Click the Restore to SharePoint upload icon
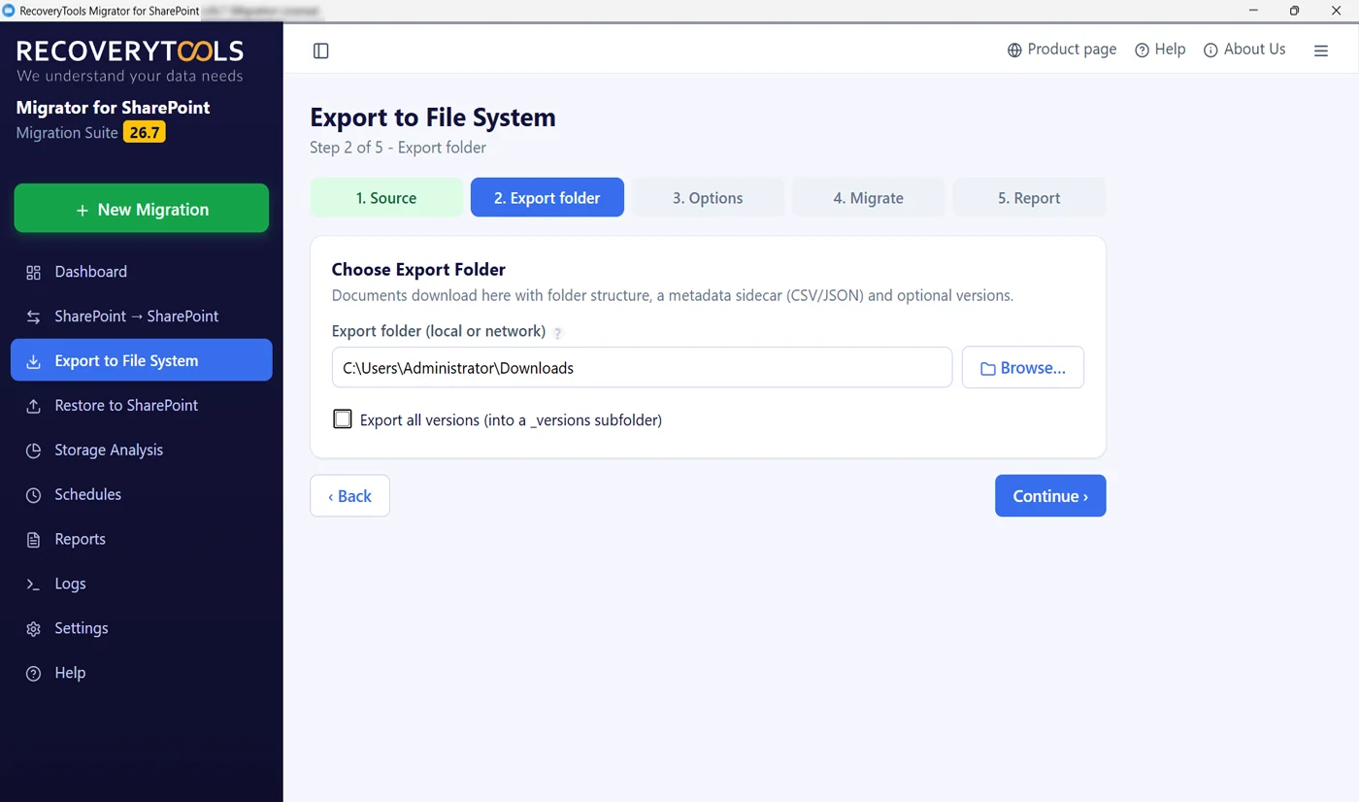The height and width of the screenshot is (802, 1359). [33, 406]
